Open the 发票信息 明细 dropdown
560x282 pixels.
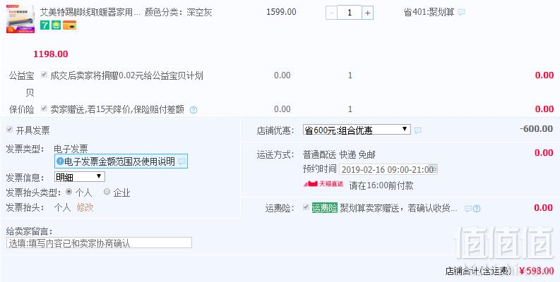(x=80, y=177)
